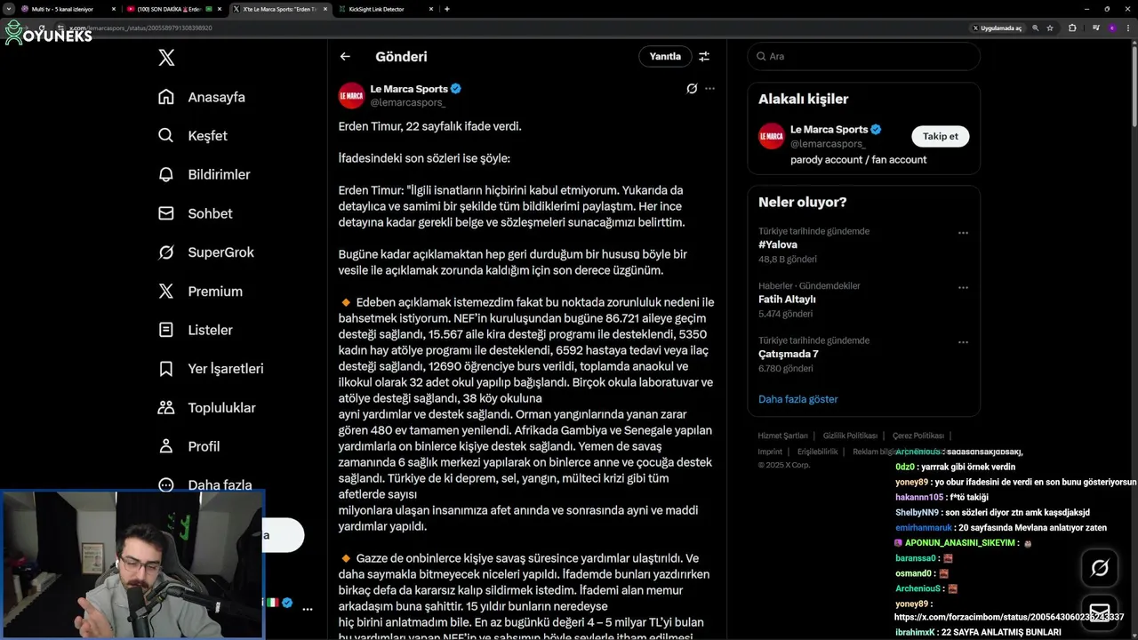Viewport: 1138px width, 640px height.
Task: Open browser profile avatar
Action: [x=1111, y=28]
